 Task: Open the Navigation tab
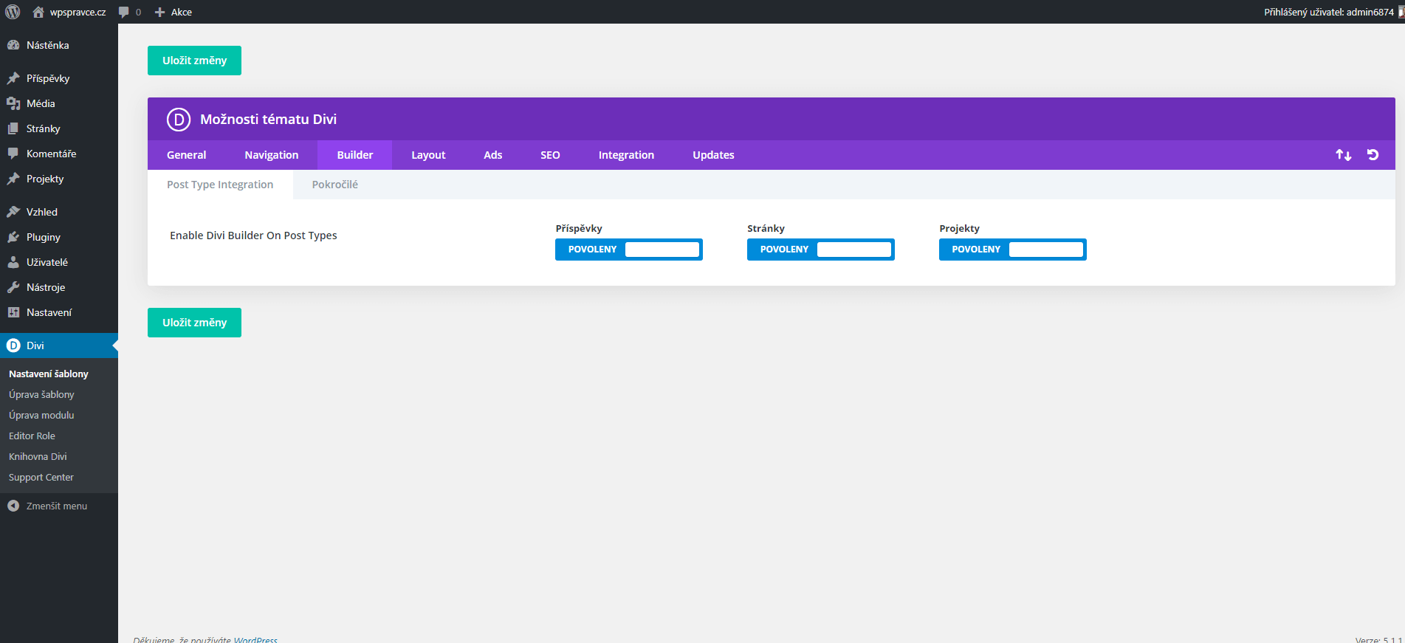coord(272,155)
